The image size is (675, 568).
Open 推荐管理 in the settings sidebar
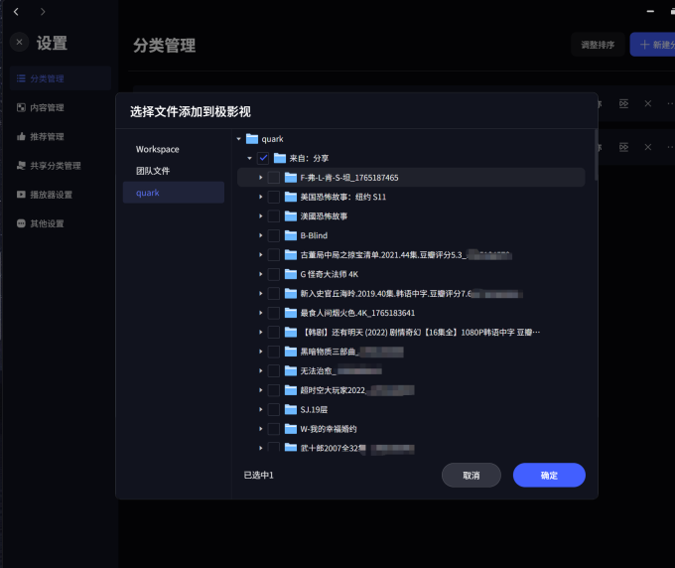click(x=61, y=136)
